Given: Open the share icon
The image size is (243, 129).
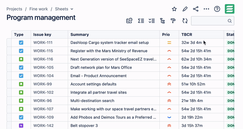Looking at the screenshot, I should [196, 9].
